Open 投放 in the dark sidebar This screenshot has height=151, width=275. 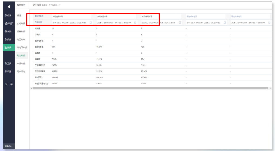(9, 39)
